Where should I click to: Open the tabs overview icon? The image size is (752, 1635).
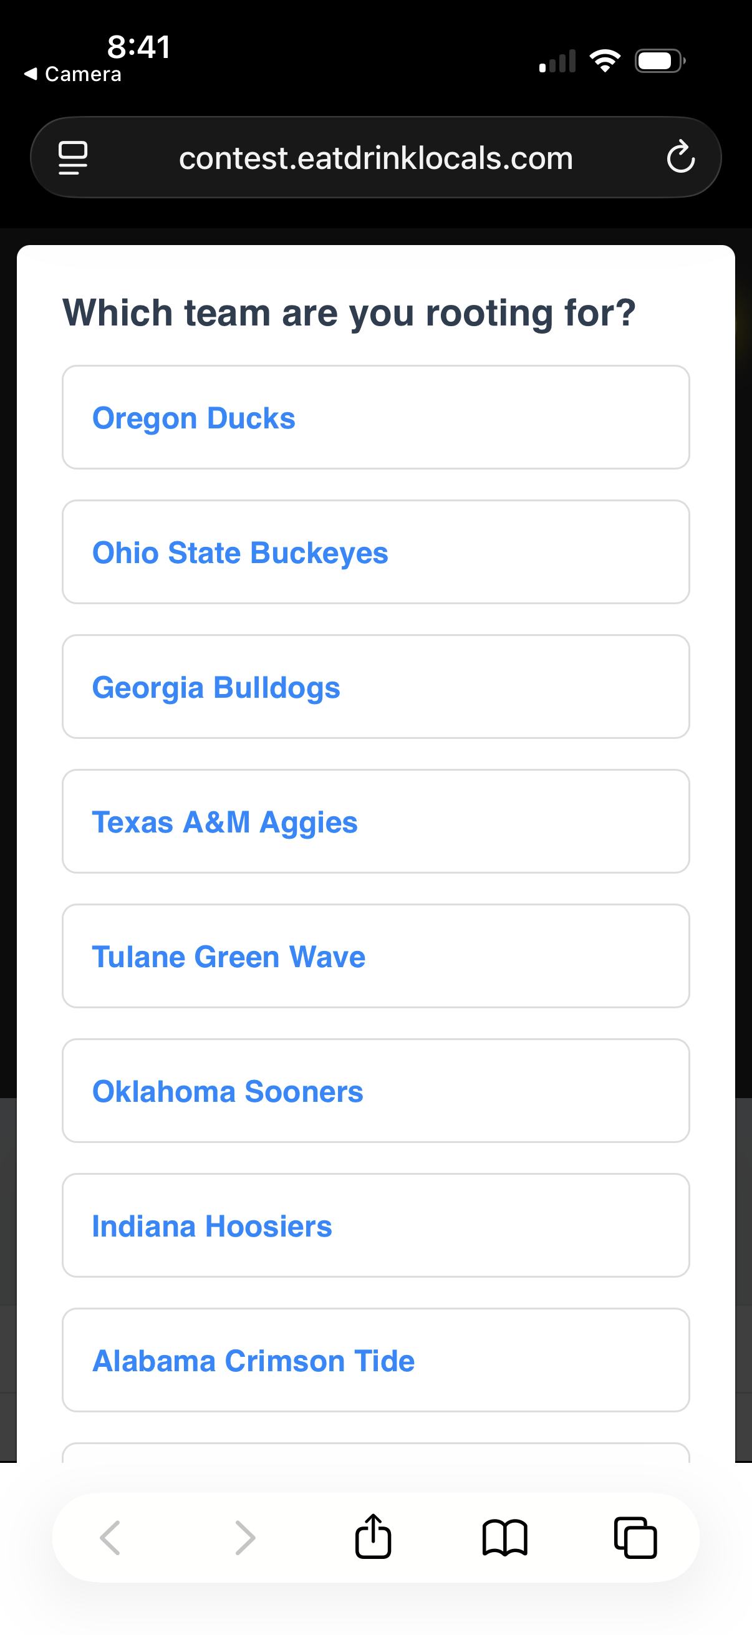(x=635, y=1537)
